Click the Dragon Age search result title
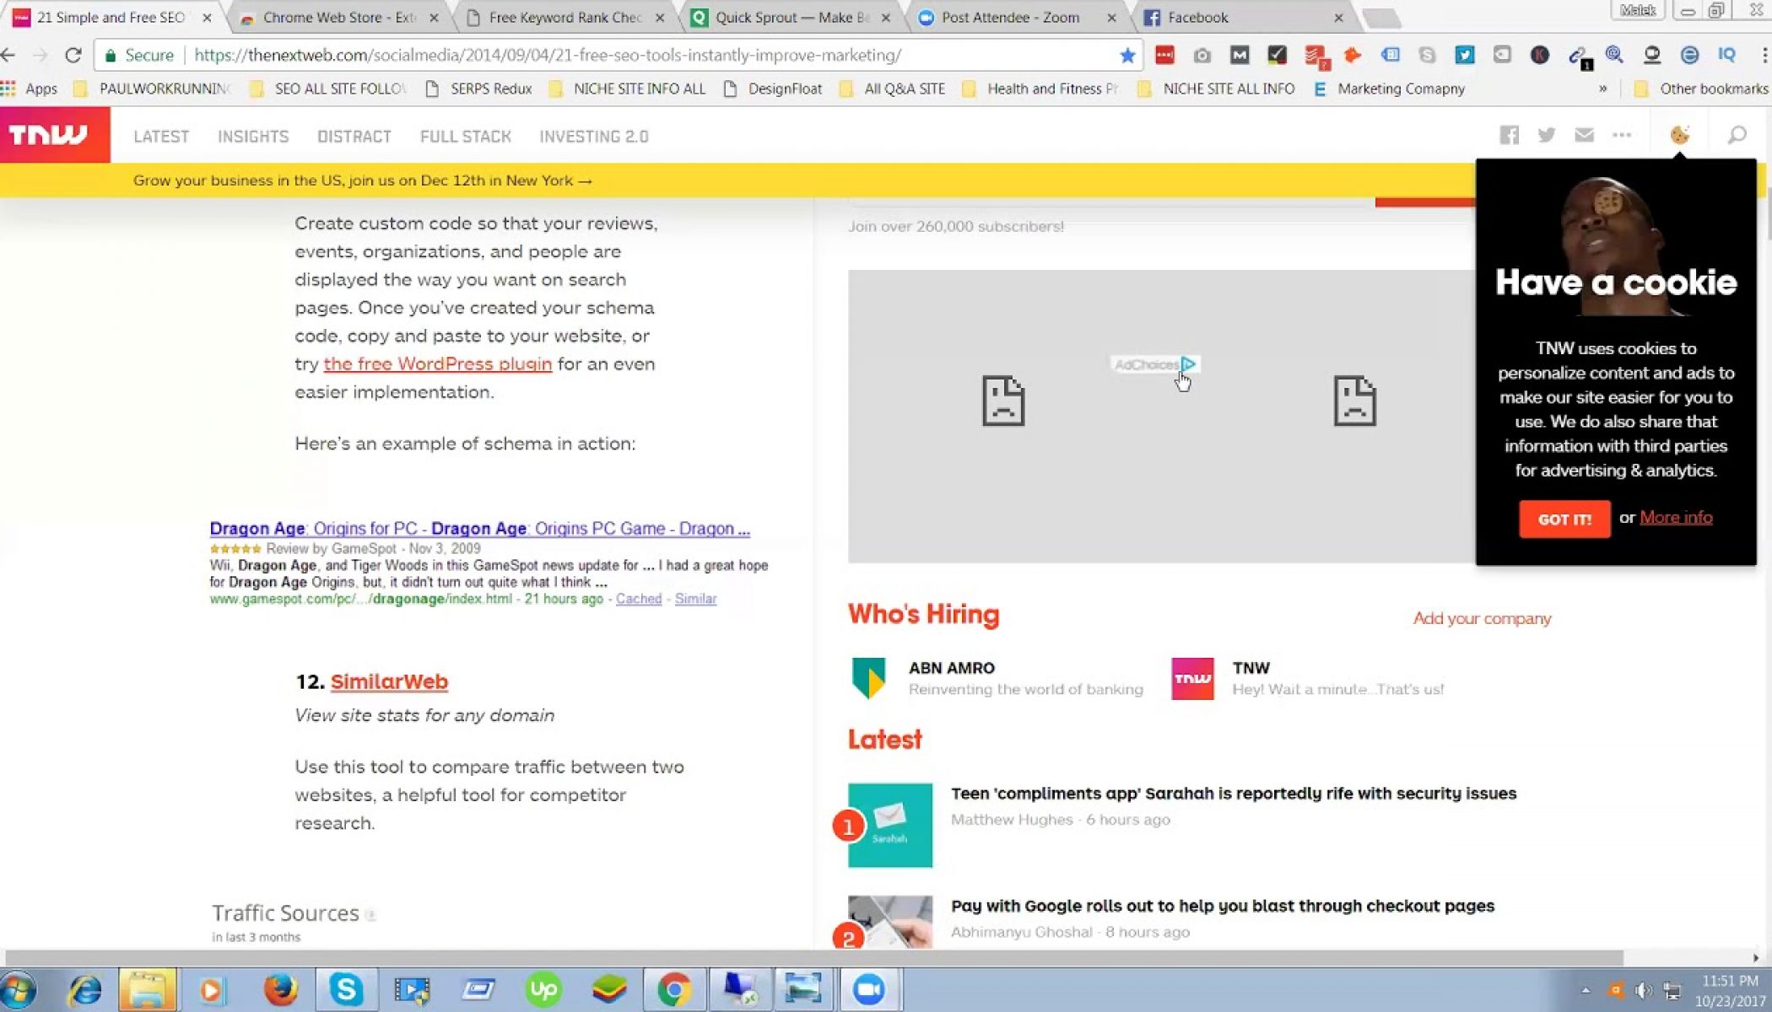Viewport: 1772px width, 1012px height. (479, 529)
